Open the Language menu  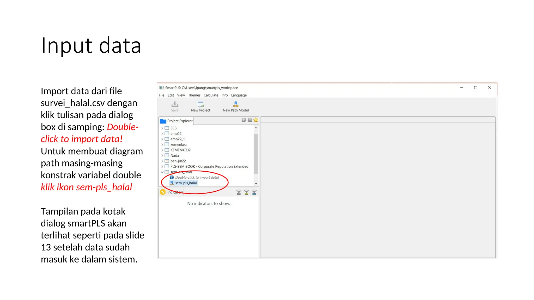pos(239,95)
